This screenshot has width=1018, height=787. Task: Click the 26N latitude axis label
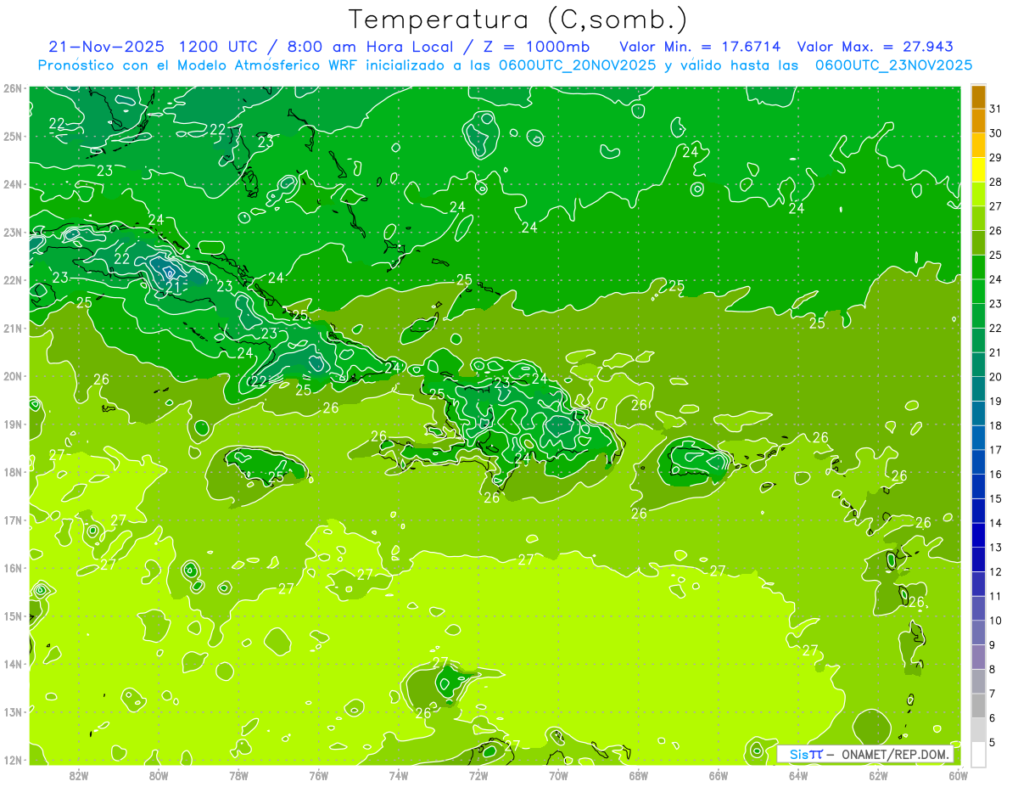[12, 88]
